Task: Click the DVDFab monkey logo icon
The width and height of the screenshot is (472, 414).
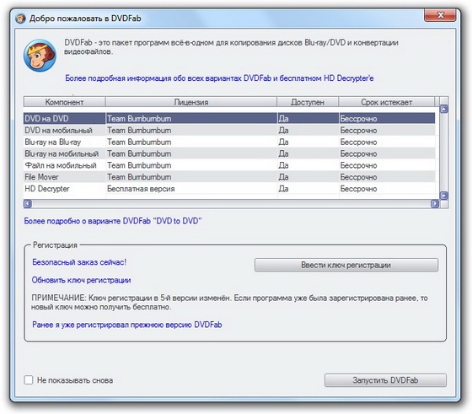Action: [x=40, y=56]
